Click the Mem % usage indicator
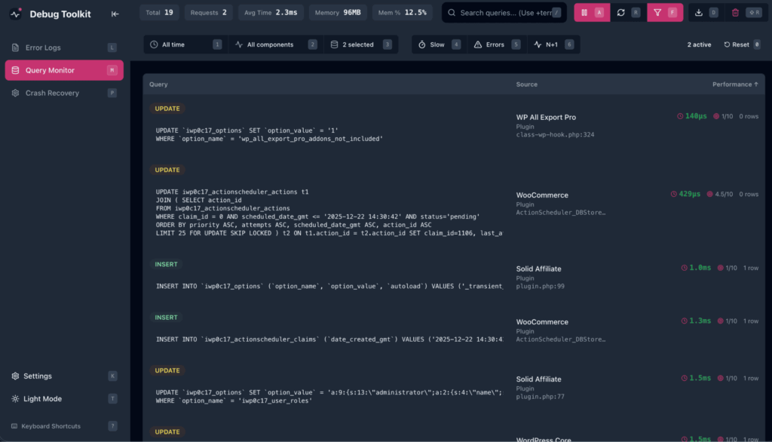The width and height of the screenshot is (772, 442). pyautogui.click(x=403, y=12)
